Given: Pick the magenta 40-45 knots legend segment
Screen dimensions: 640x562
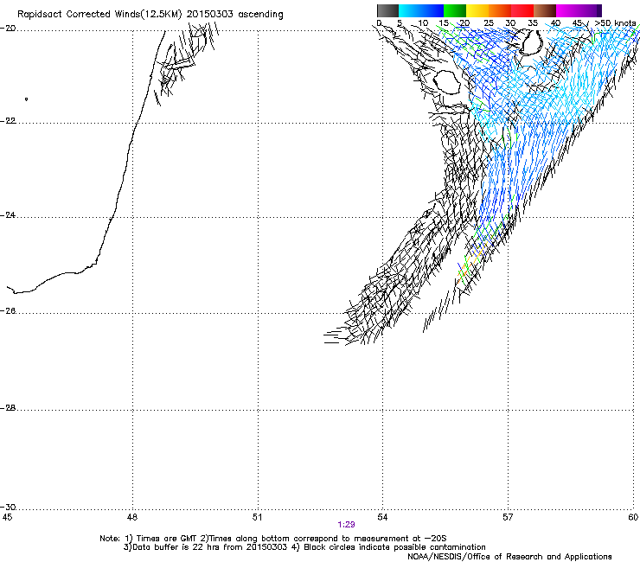Looking at the screenshot, I should tap(567, 10).
